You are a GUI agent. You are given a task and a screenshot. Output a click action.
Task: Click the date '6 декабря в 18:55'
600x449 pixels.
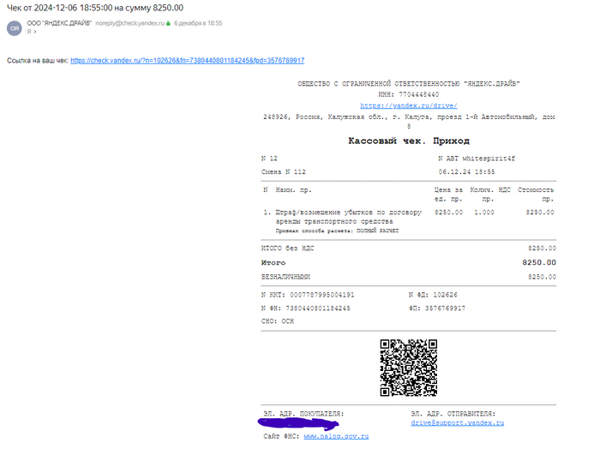[x=198, y=23]
